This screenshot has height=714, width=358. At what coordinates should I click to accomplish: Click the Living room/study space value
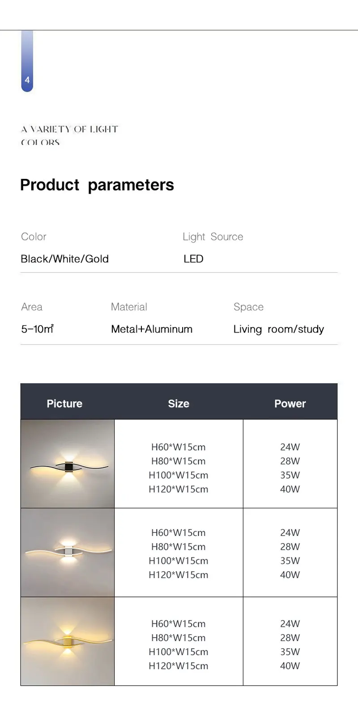(x=278, y=330)
